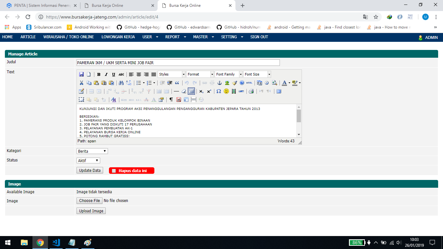This screenshot has height=249, width=443.
Task: Insert an emoticon using the smiley icon
Action: 226,91
